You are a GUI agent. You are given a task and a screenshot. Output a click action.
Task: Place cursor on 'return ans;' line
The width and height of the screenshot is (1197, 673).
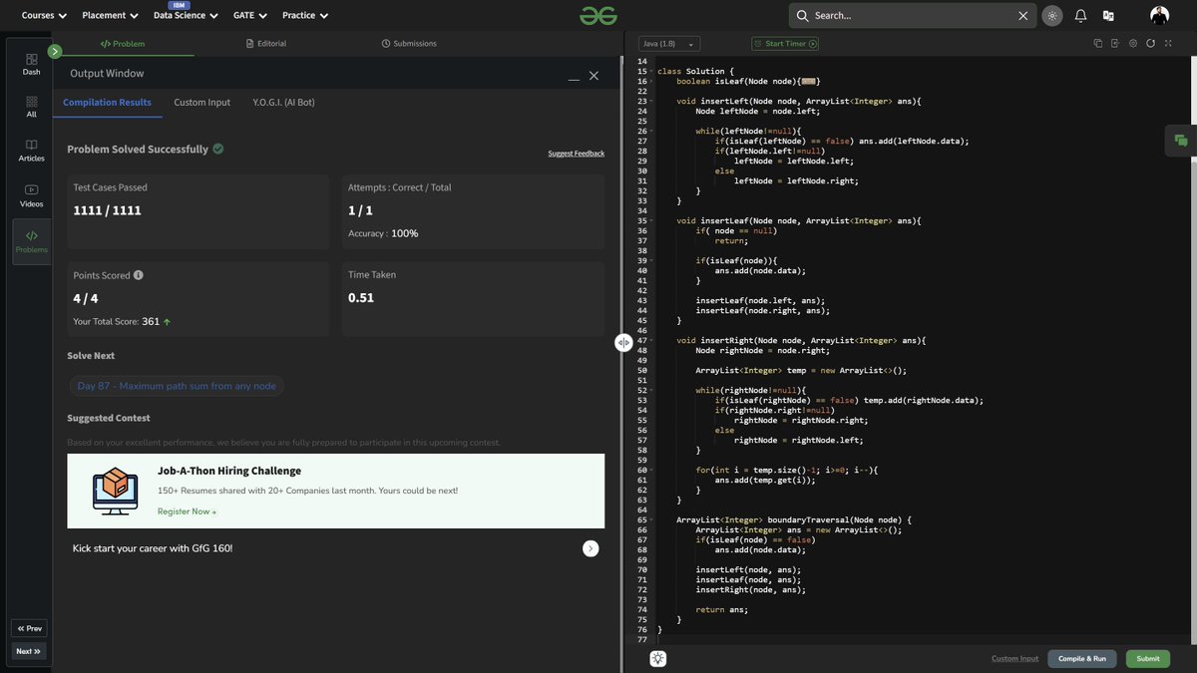(x=721, y=609)
